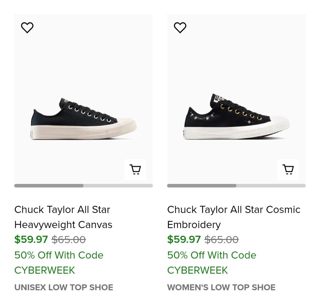Click the crossed-out $65.00 price under Cosmic Embroidery
The width and height of the screenshot is (320, 306).
tap(221, 239)
